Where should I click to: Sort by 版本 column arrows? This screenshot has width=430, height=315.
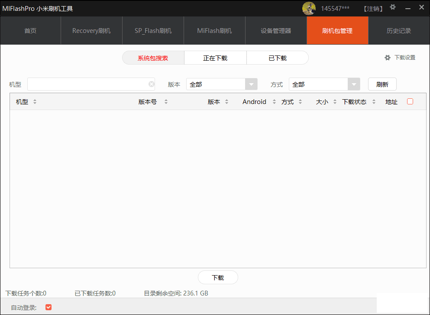coord(226,102)
